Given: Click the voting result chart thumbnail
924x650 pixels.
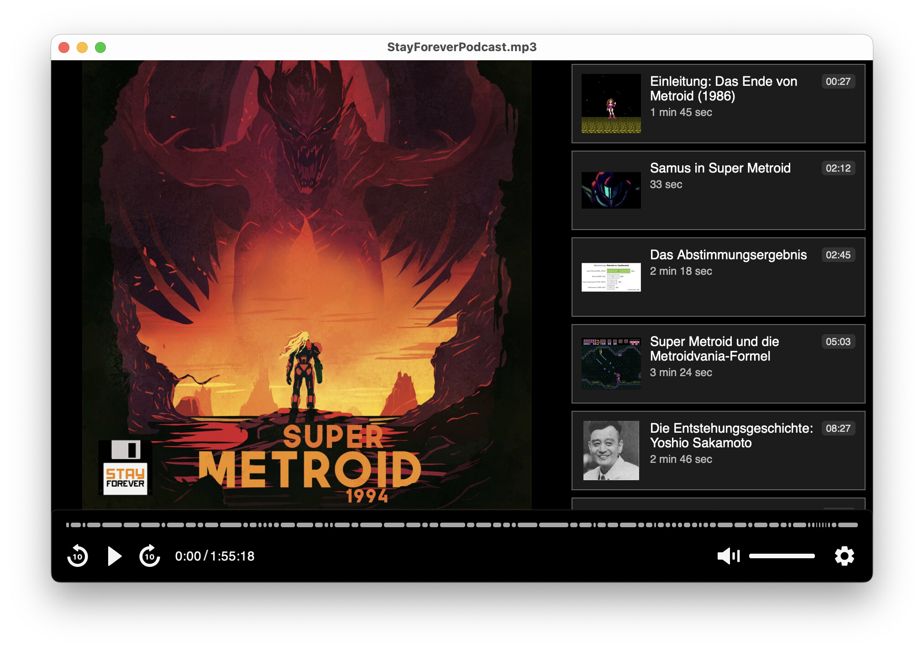Looking at the screenshot, I should (611, 277).
